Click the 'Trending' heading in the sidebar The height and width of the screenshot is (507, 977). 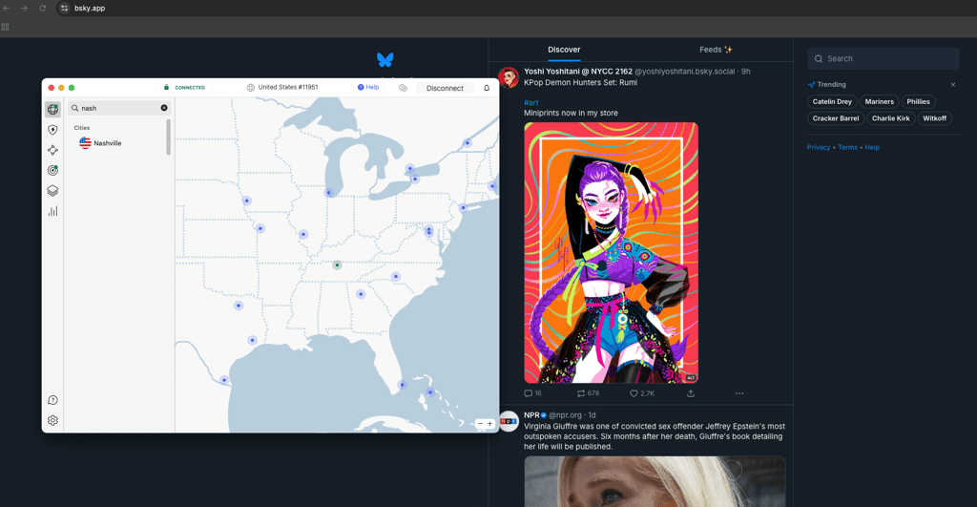(831, 85)
